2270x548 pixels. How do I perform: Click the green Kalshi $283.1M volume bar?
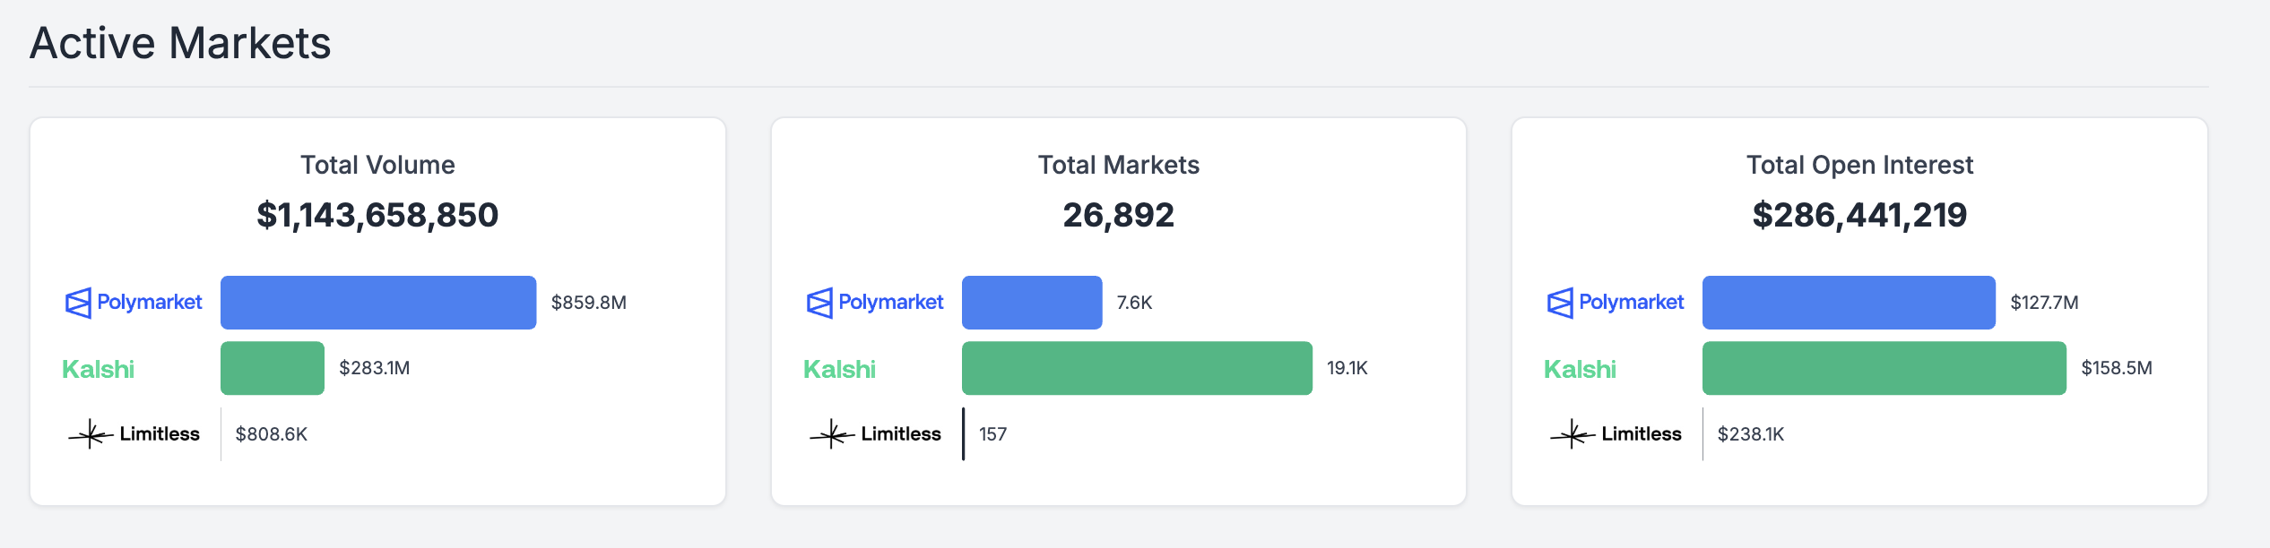[x=273, y=368]
